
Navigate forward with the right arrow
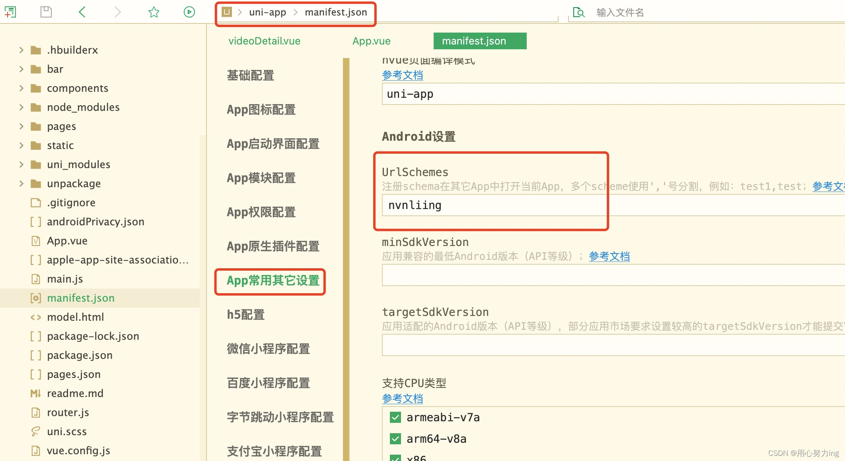[x=118, y=12]
